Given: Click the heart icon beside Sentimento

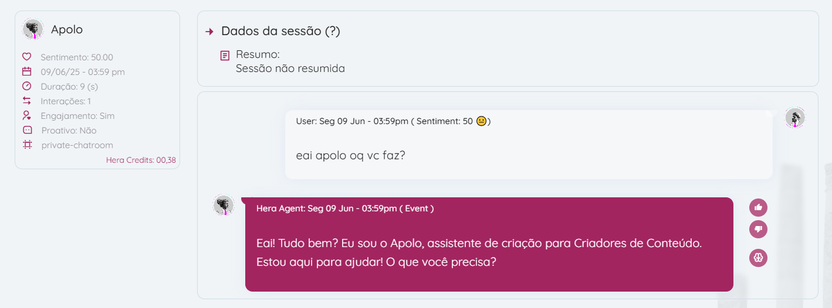Looking at the screenshot, I should 26,57.
